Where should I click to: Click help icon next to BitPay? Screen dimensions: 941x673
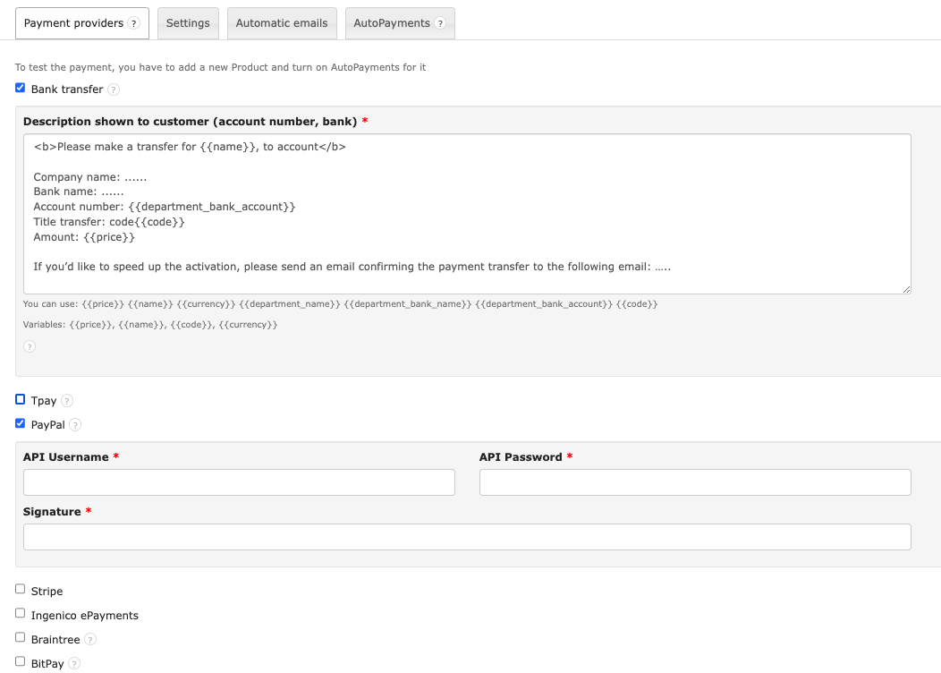(x=74, y=664)
